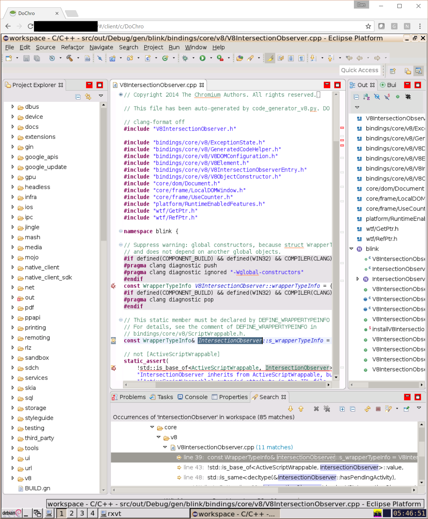Screen dimensions: 428x519
Task: Remove all matches in Search view
Action: tap(327, 409)
